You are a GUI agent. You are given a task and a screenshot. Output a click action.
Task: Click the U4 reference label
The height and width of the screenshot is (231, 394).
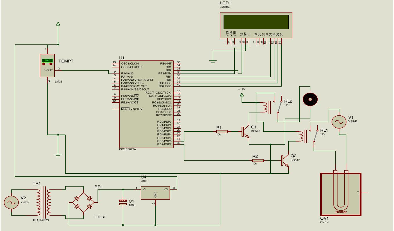tap(143, 177)
